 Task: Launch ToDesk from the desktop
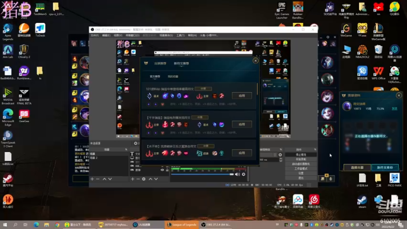coord(40,30)
